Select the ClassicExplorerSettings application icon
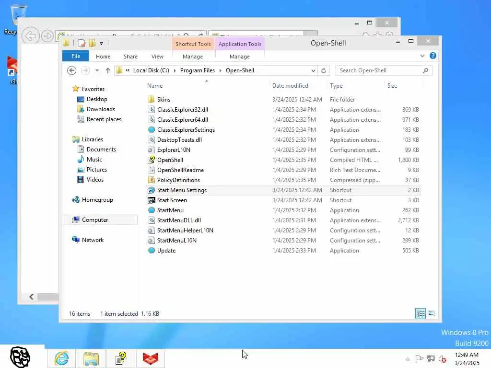491x368 pixels. click(x=151, y=129)
